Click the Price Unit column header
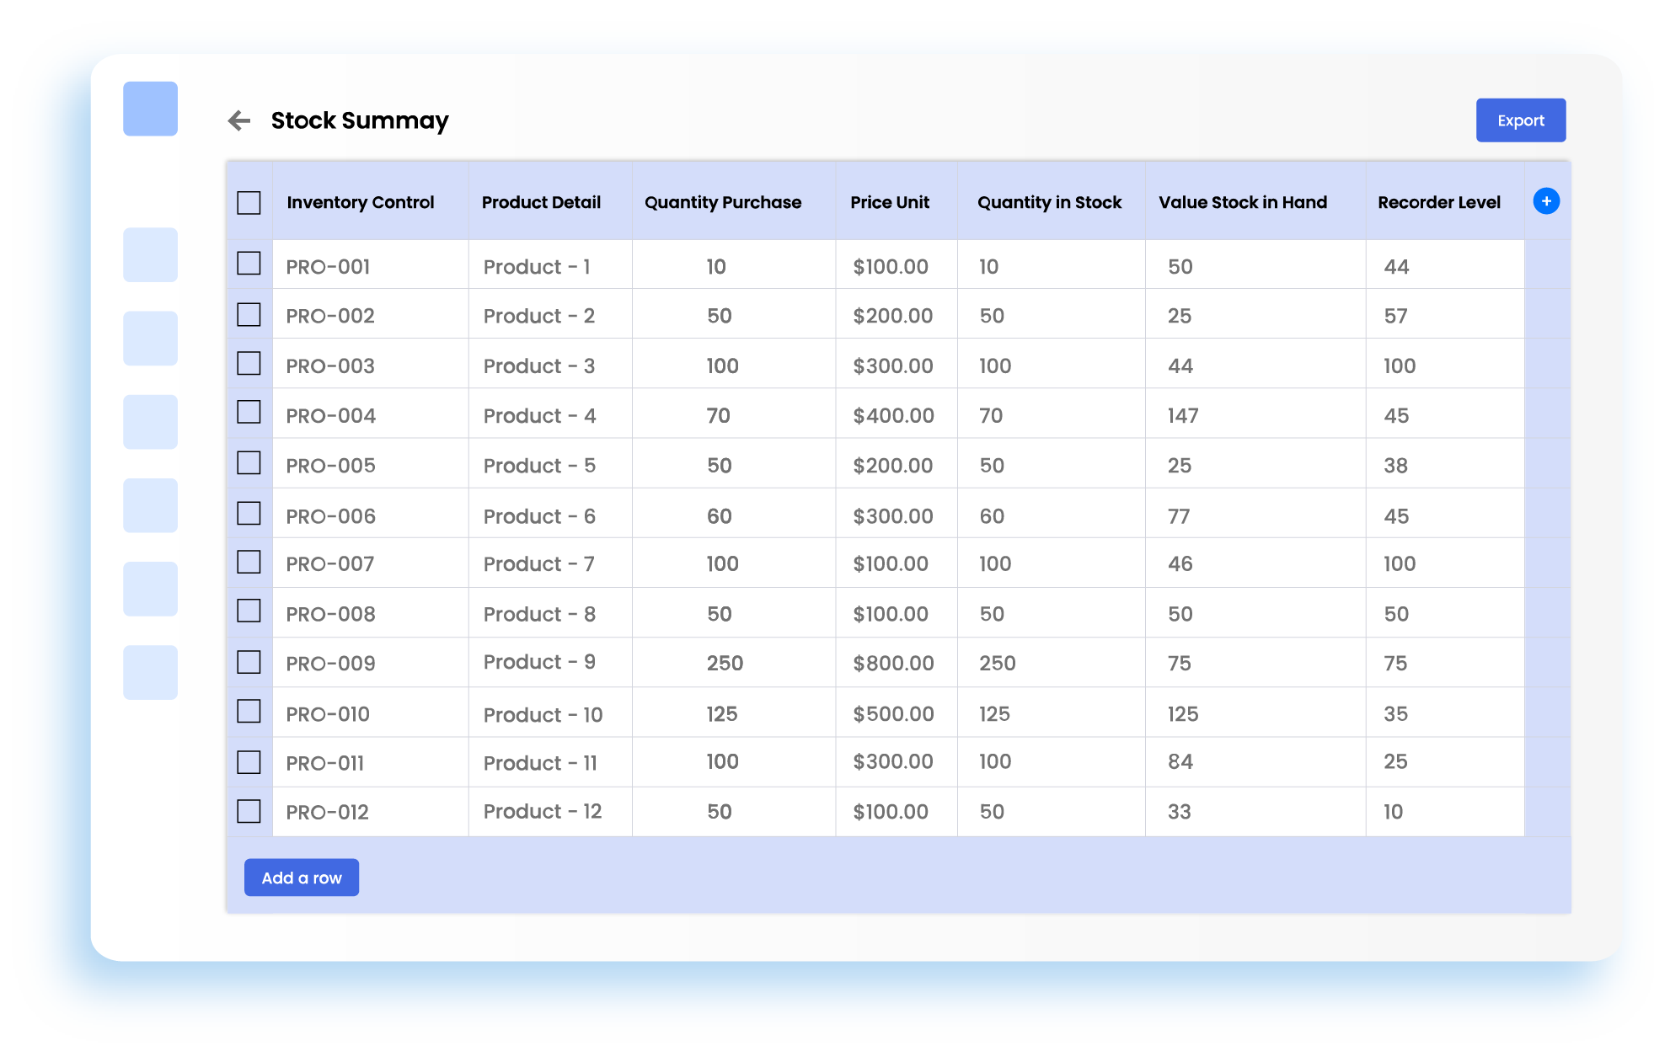 click(889, 202)
